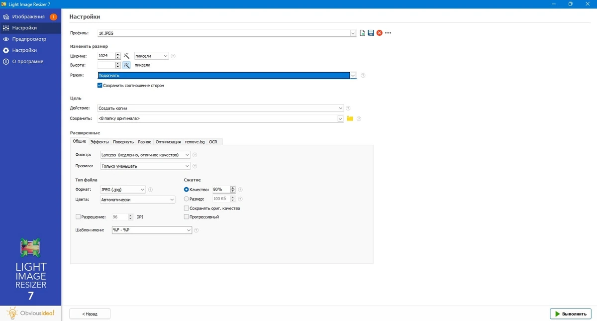Image resolution: width=597 pixels, height=321 pixels.
Task: Open help icon for Шаблон имени row
Action: (x=196, y=230)
